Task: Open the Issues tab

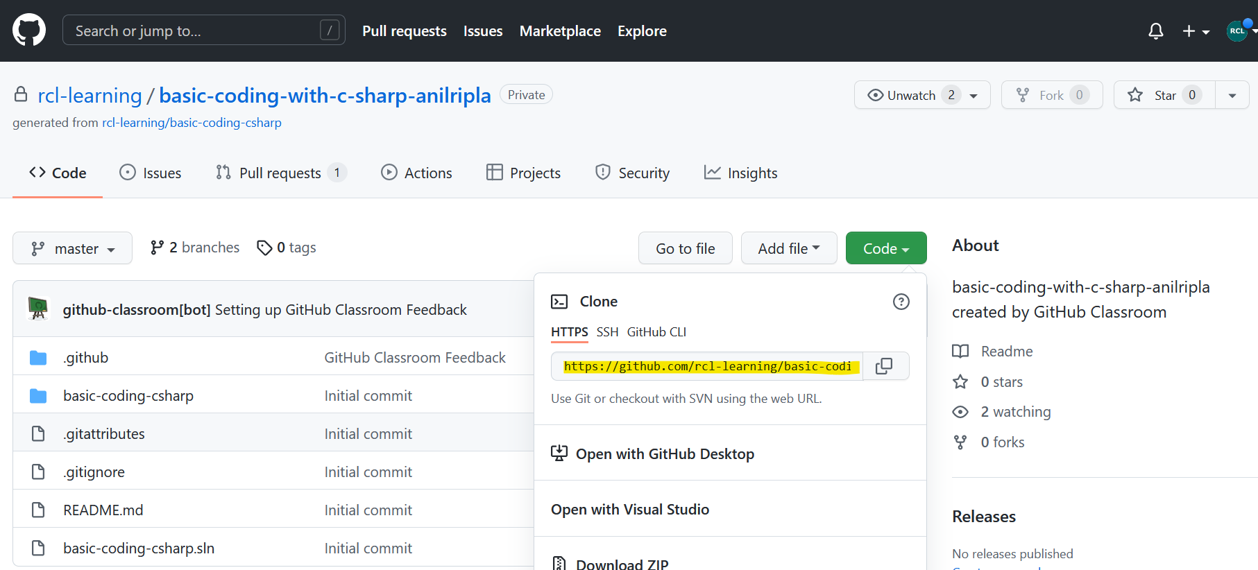Action: click(x=151, y=173)
